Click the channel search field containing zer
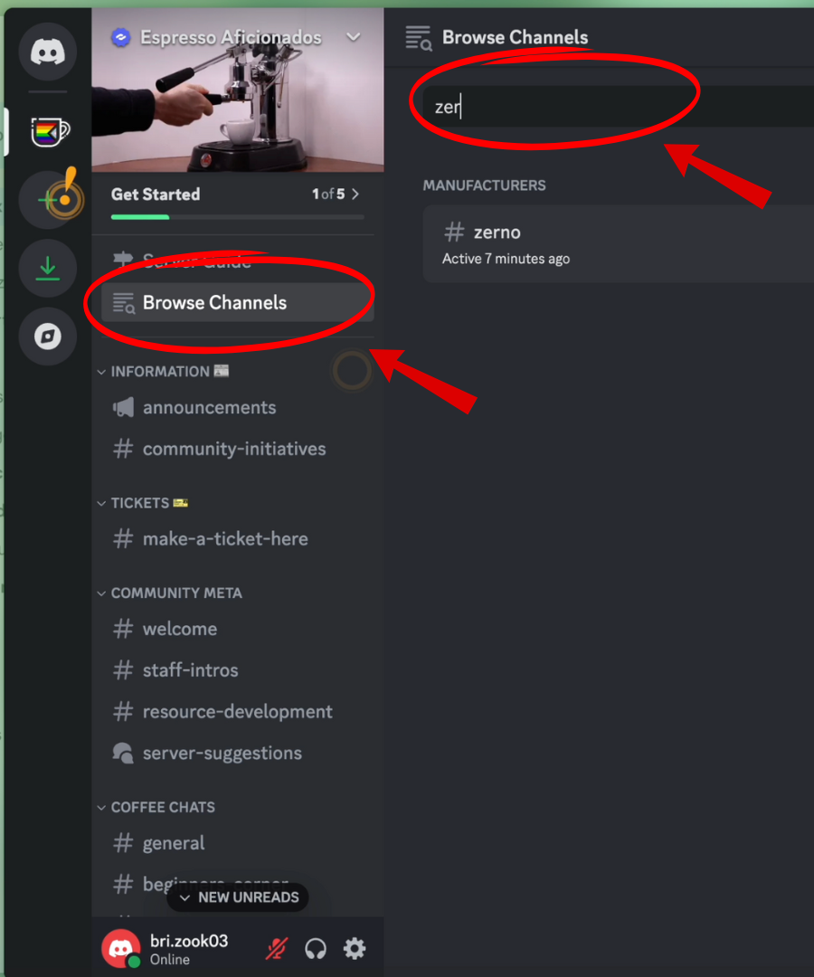The height and width of the screenshot is (977, 814). pos(619,107)
